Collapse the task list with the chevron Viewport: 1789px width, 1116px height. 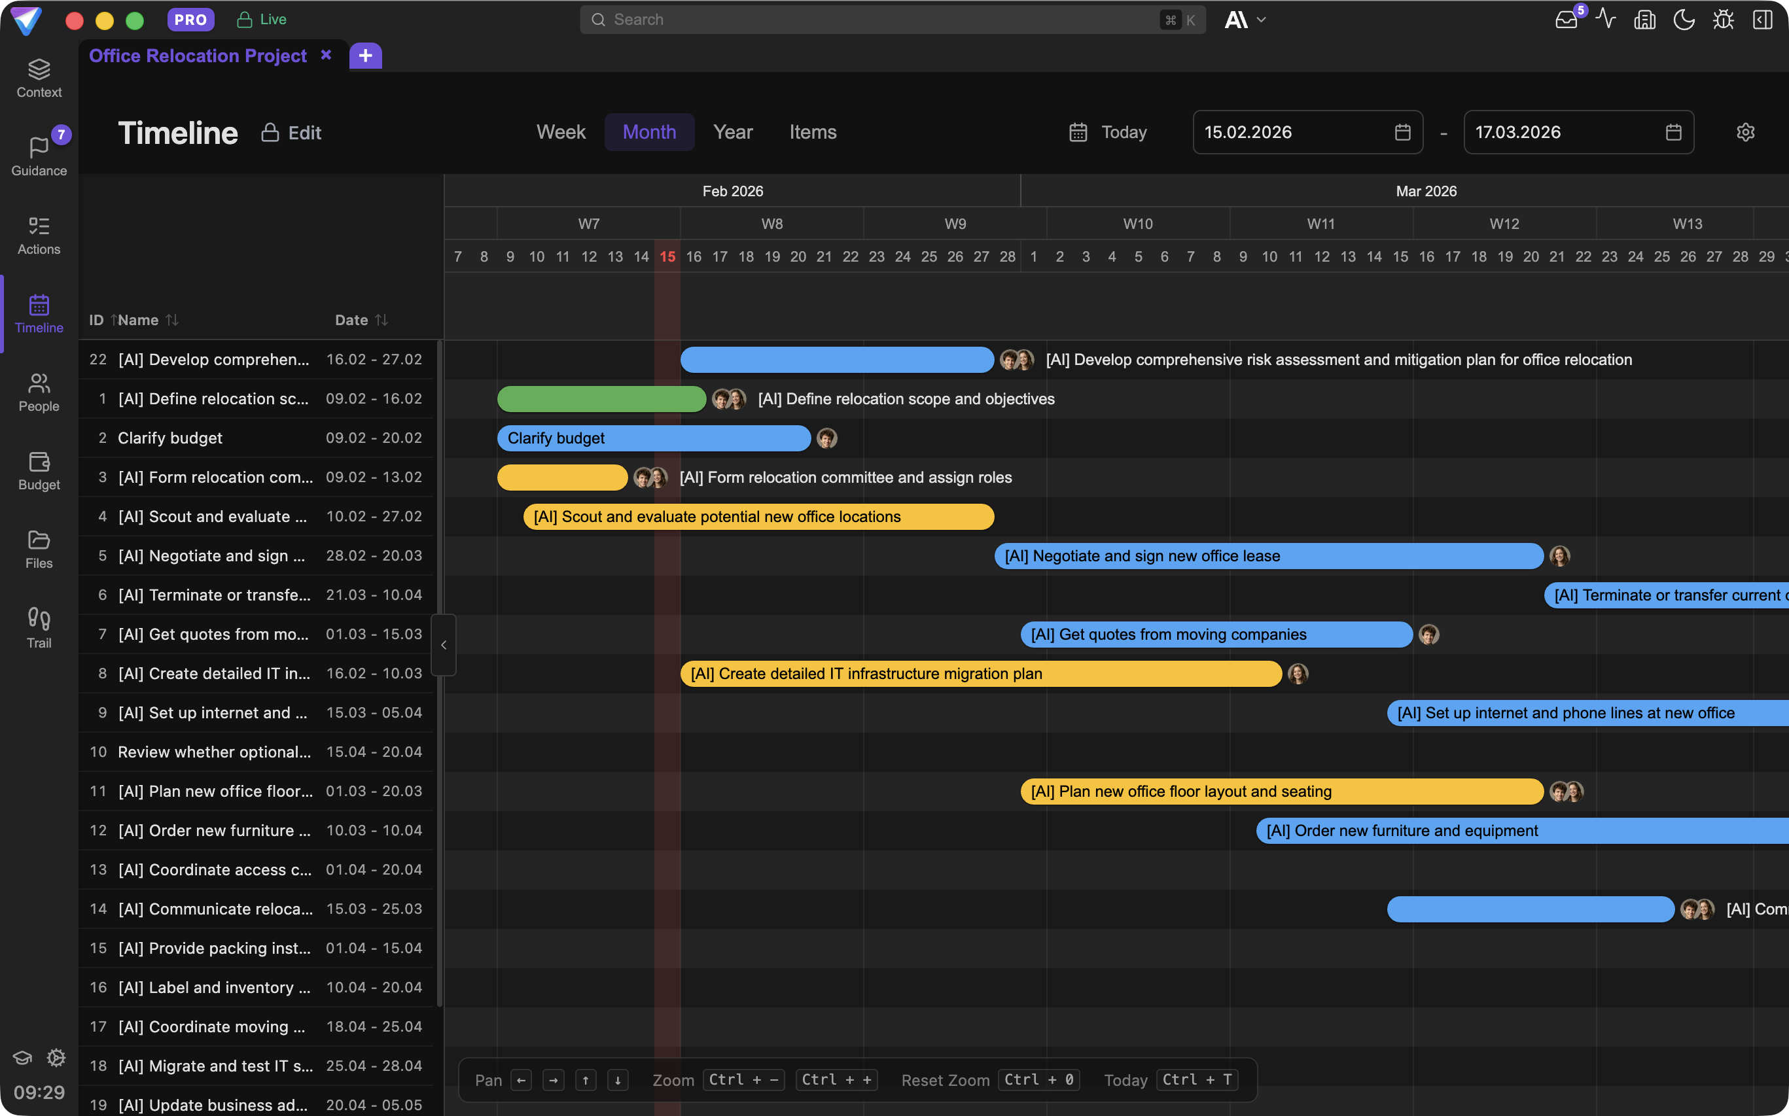pos(444,644)
